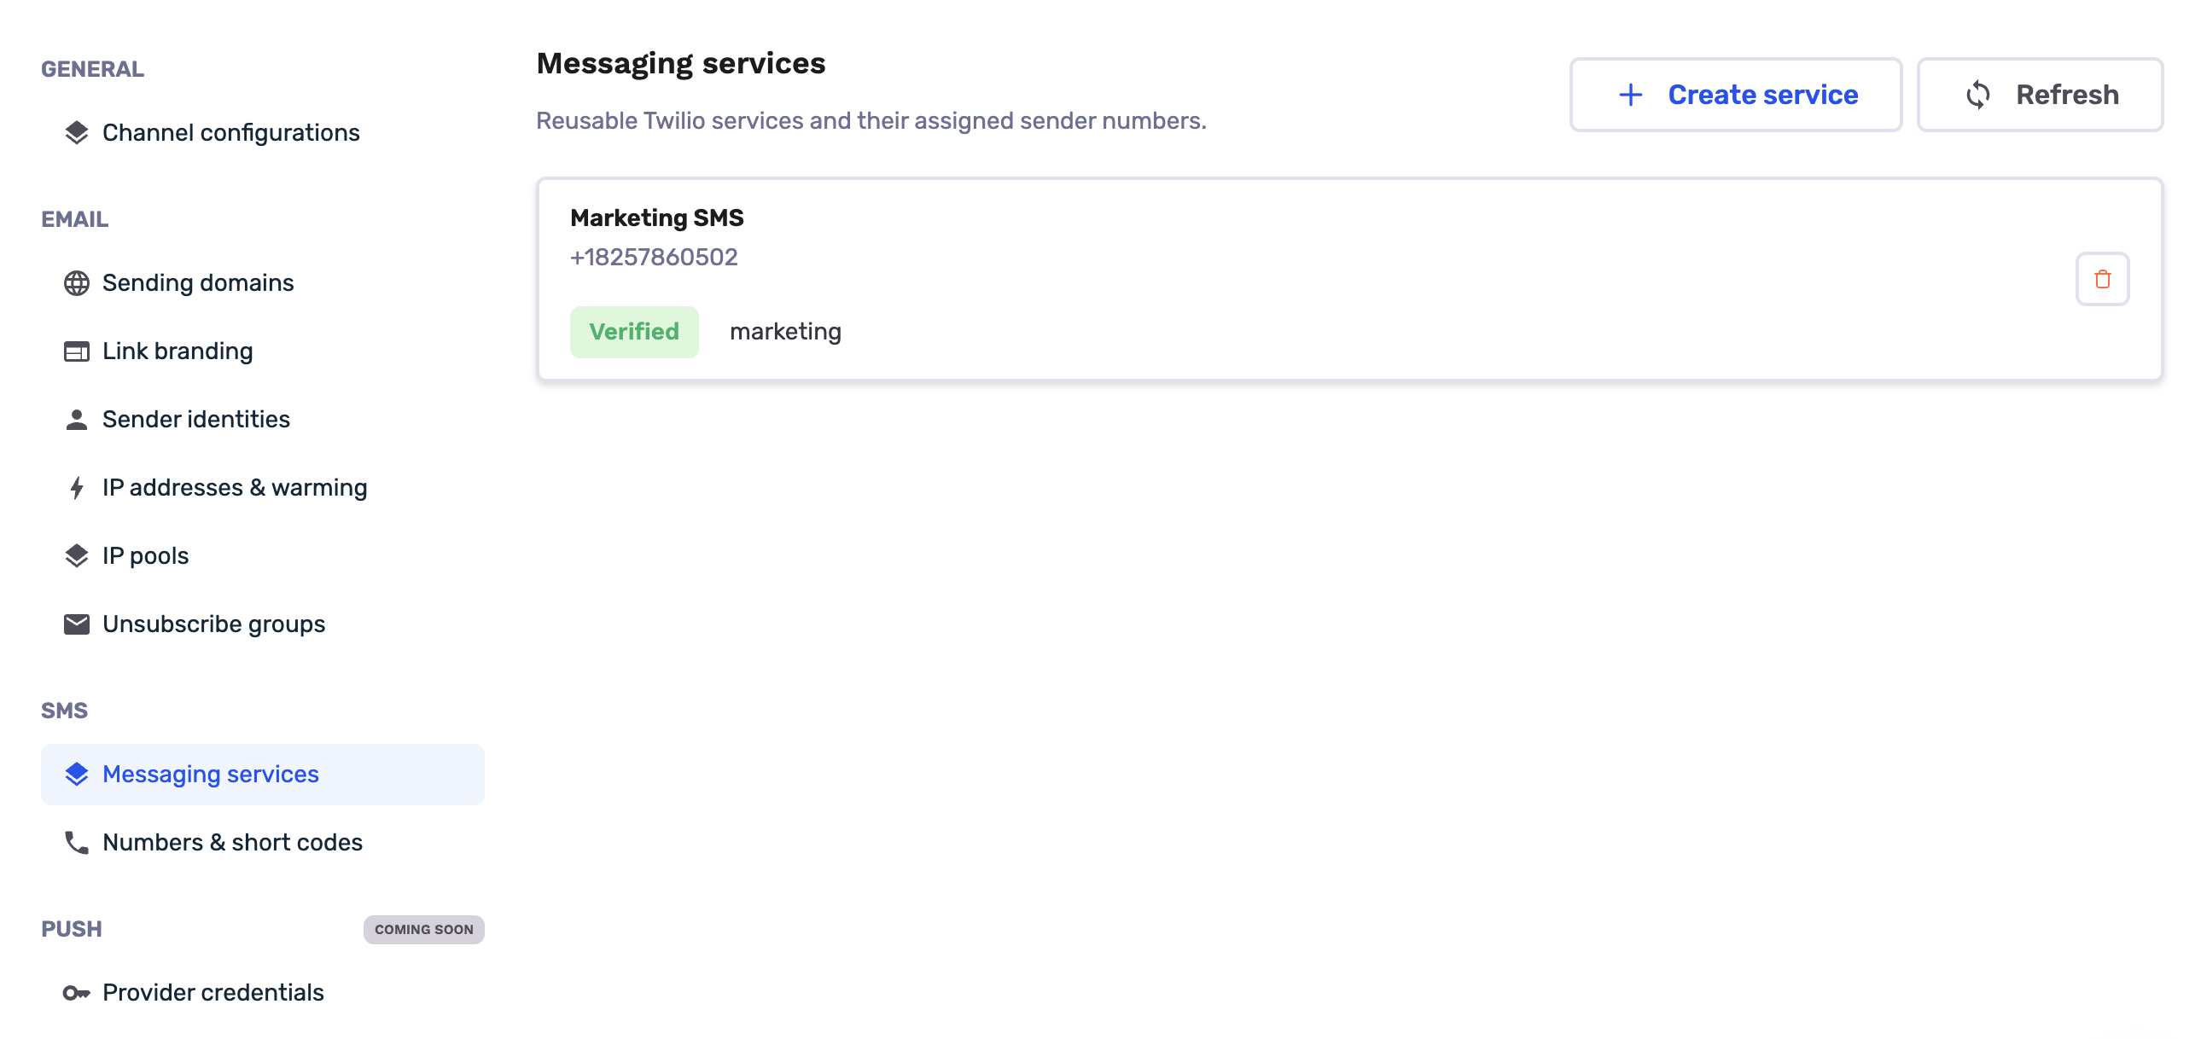Viewport: 2207px width, 1039px height.
Task: Click the card icon next to Link branding
Action: 76,351
